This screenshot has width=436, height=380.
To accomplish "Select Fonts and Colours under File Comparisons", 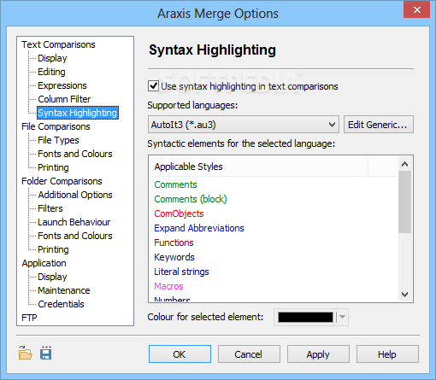I will pyautogui.click(x=75, y=154).
